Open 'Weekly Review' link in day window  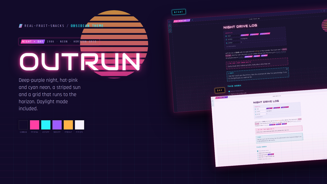(x=297, y=121)
